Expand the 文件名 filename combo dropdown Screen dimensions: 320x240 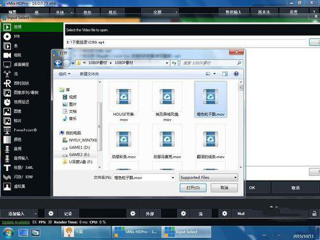(173, 177)
